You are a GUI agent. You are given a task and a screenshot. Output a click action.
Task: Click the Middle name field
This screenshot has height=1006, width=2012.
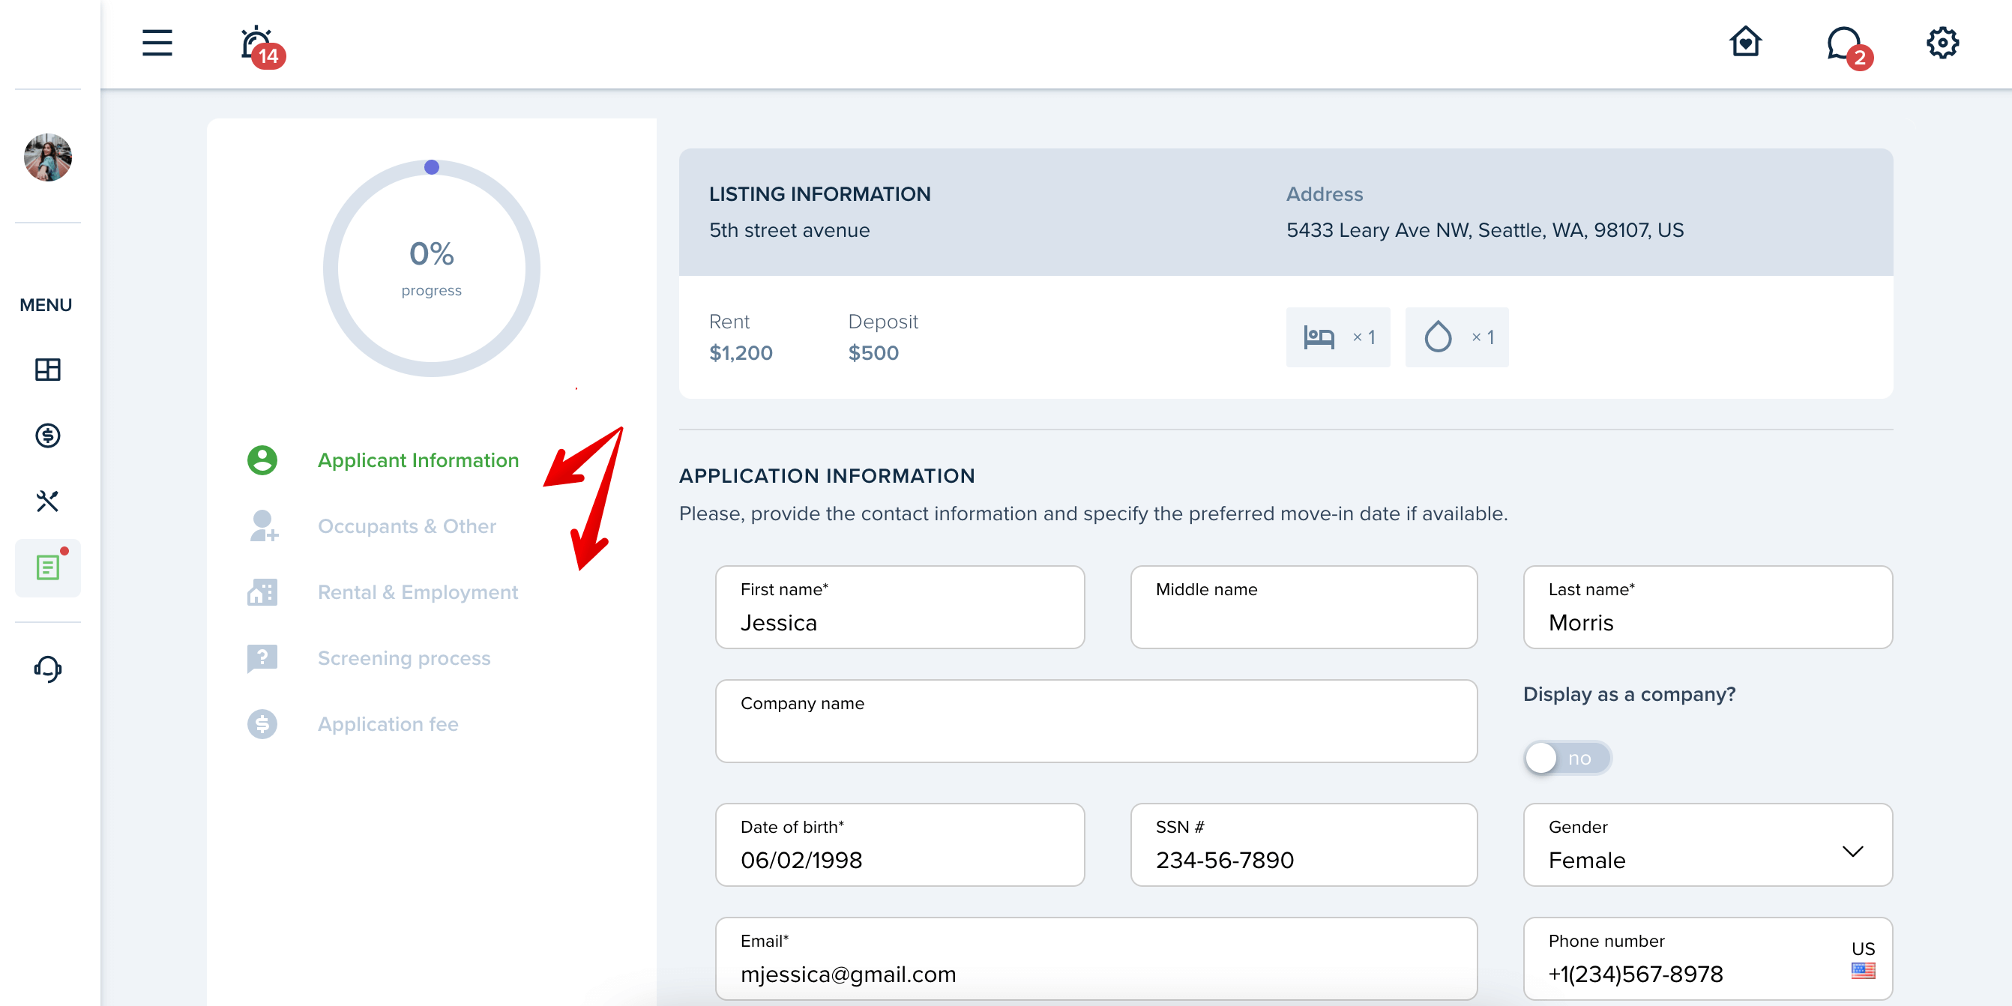click(1304, 607)
